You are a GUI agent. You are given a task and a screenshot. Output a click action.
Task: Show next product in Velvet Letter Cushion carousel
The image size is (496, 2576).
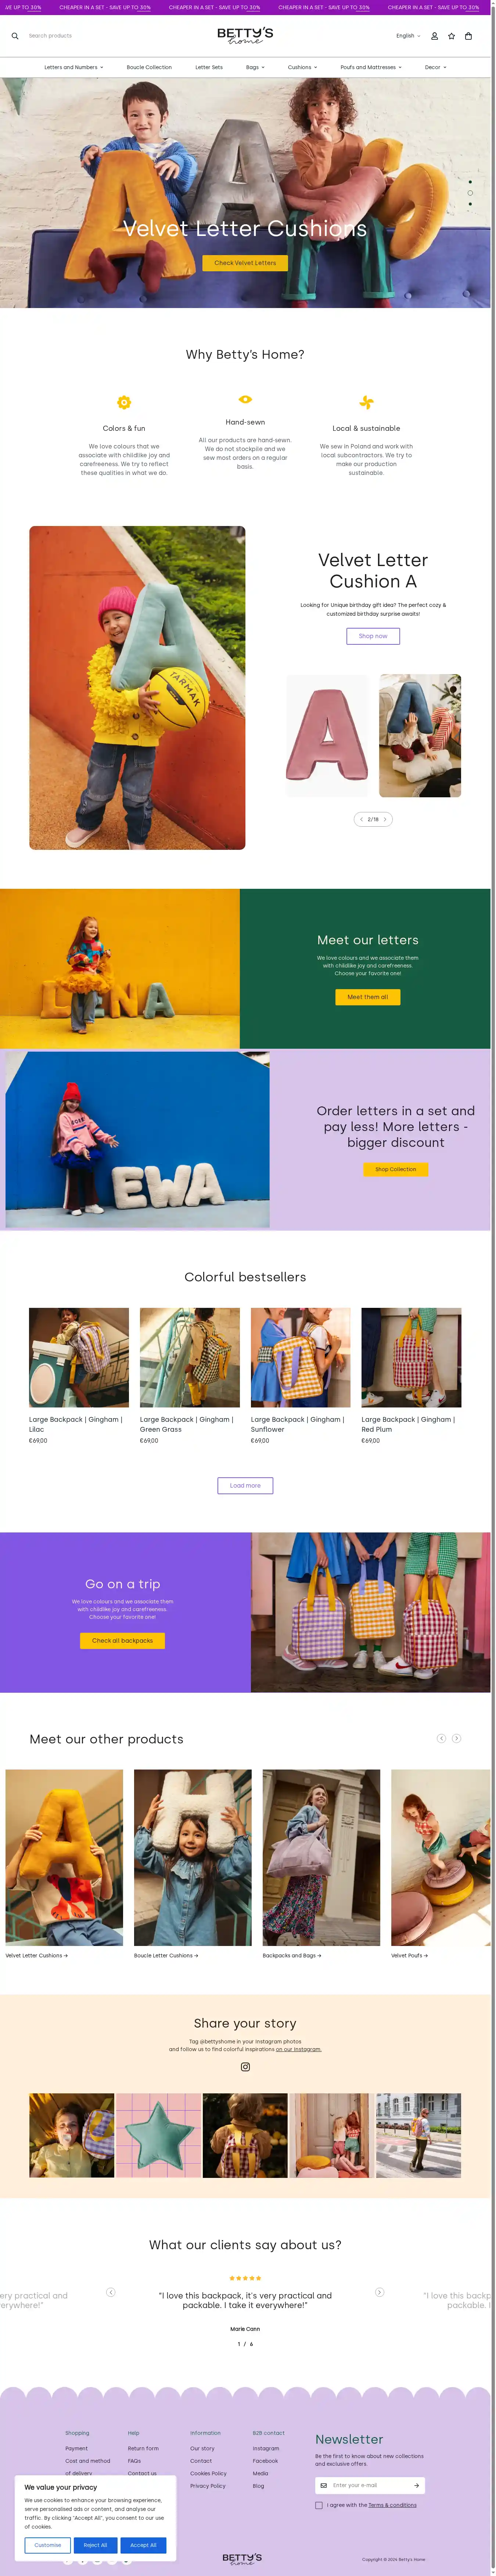point(385,819)
